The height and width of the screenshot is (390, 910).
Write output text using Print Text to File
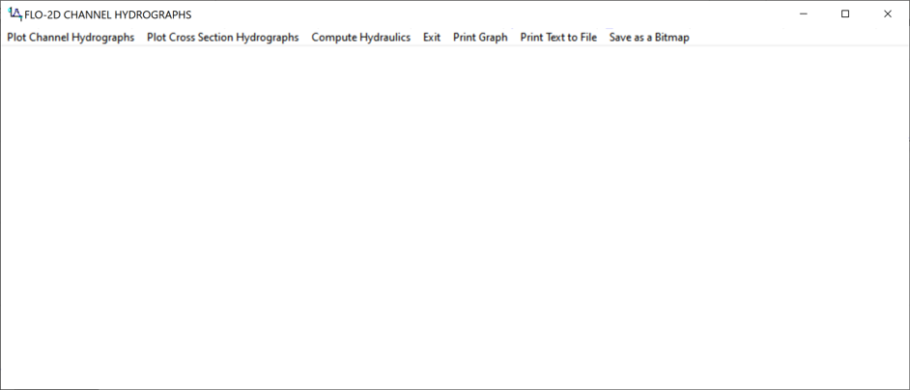coord(558,38)
